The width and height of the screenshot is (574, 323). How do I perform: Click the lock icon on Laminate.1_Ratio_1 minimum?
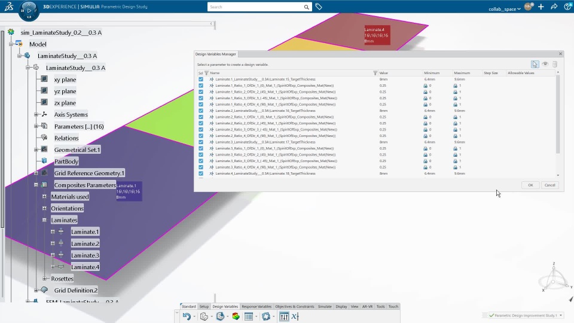coord(425,86)
